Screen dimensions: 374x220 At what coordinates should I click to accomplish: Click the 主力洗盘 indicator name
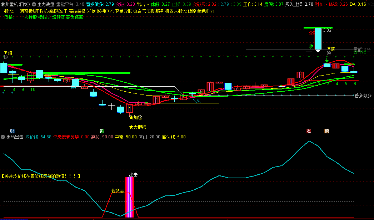[46, 4]
